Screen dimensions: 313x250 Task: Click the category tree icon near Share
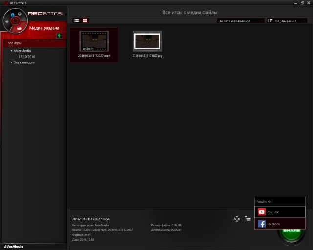(x=248, y=219)
